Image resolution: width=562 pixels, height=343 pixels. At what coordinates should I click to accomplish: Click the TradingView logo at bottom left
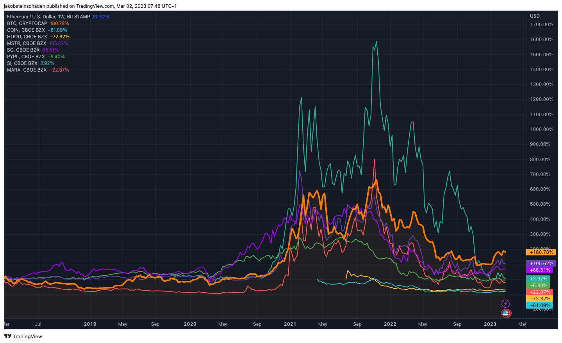tap(23, 336)
